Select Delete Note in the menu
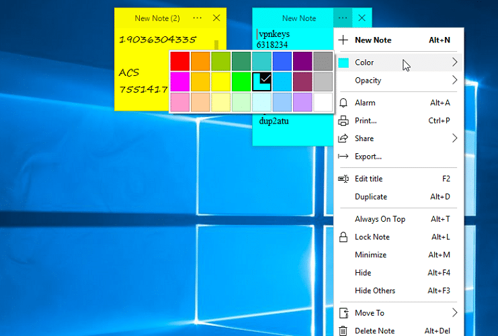 [x=399, y=331]
